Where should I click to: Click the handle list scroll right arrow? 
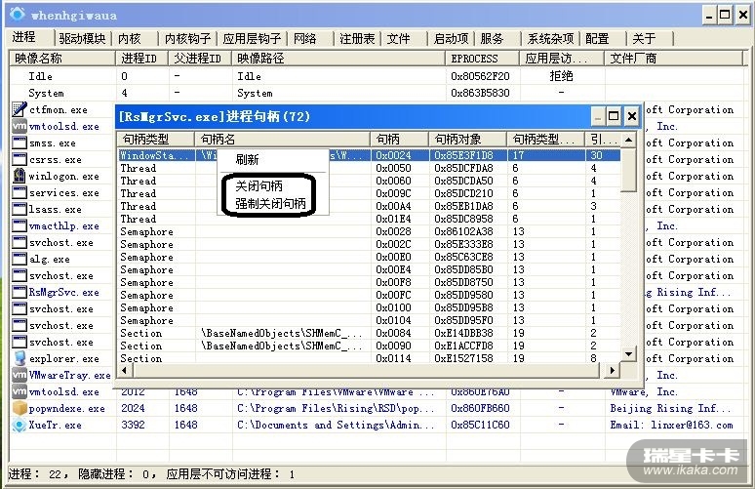pyautogui.click(x=612, y=370)
